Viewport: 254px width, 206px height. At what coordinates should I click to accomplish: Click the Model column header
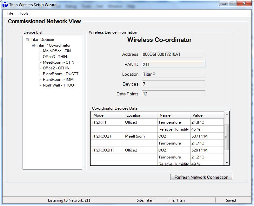coord(107,115)
